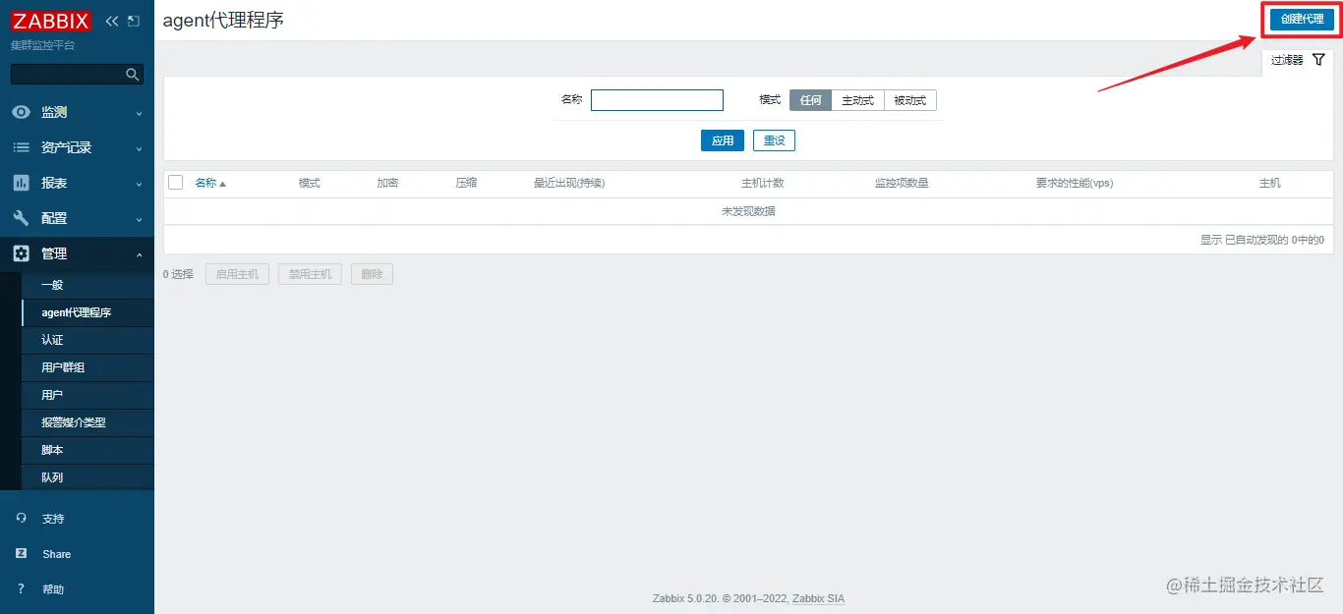Open the 队列 submenu item
1343x614 pixels.
click(x=88, y=477)
